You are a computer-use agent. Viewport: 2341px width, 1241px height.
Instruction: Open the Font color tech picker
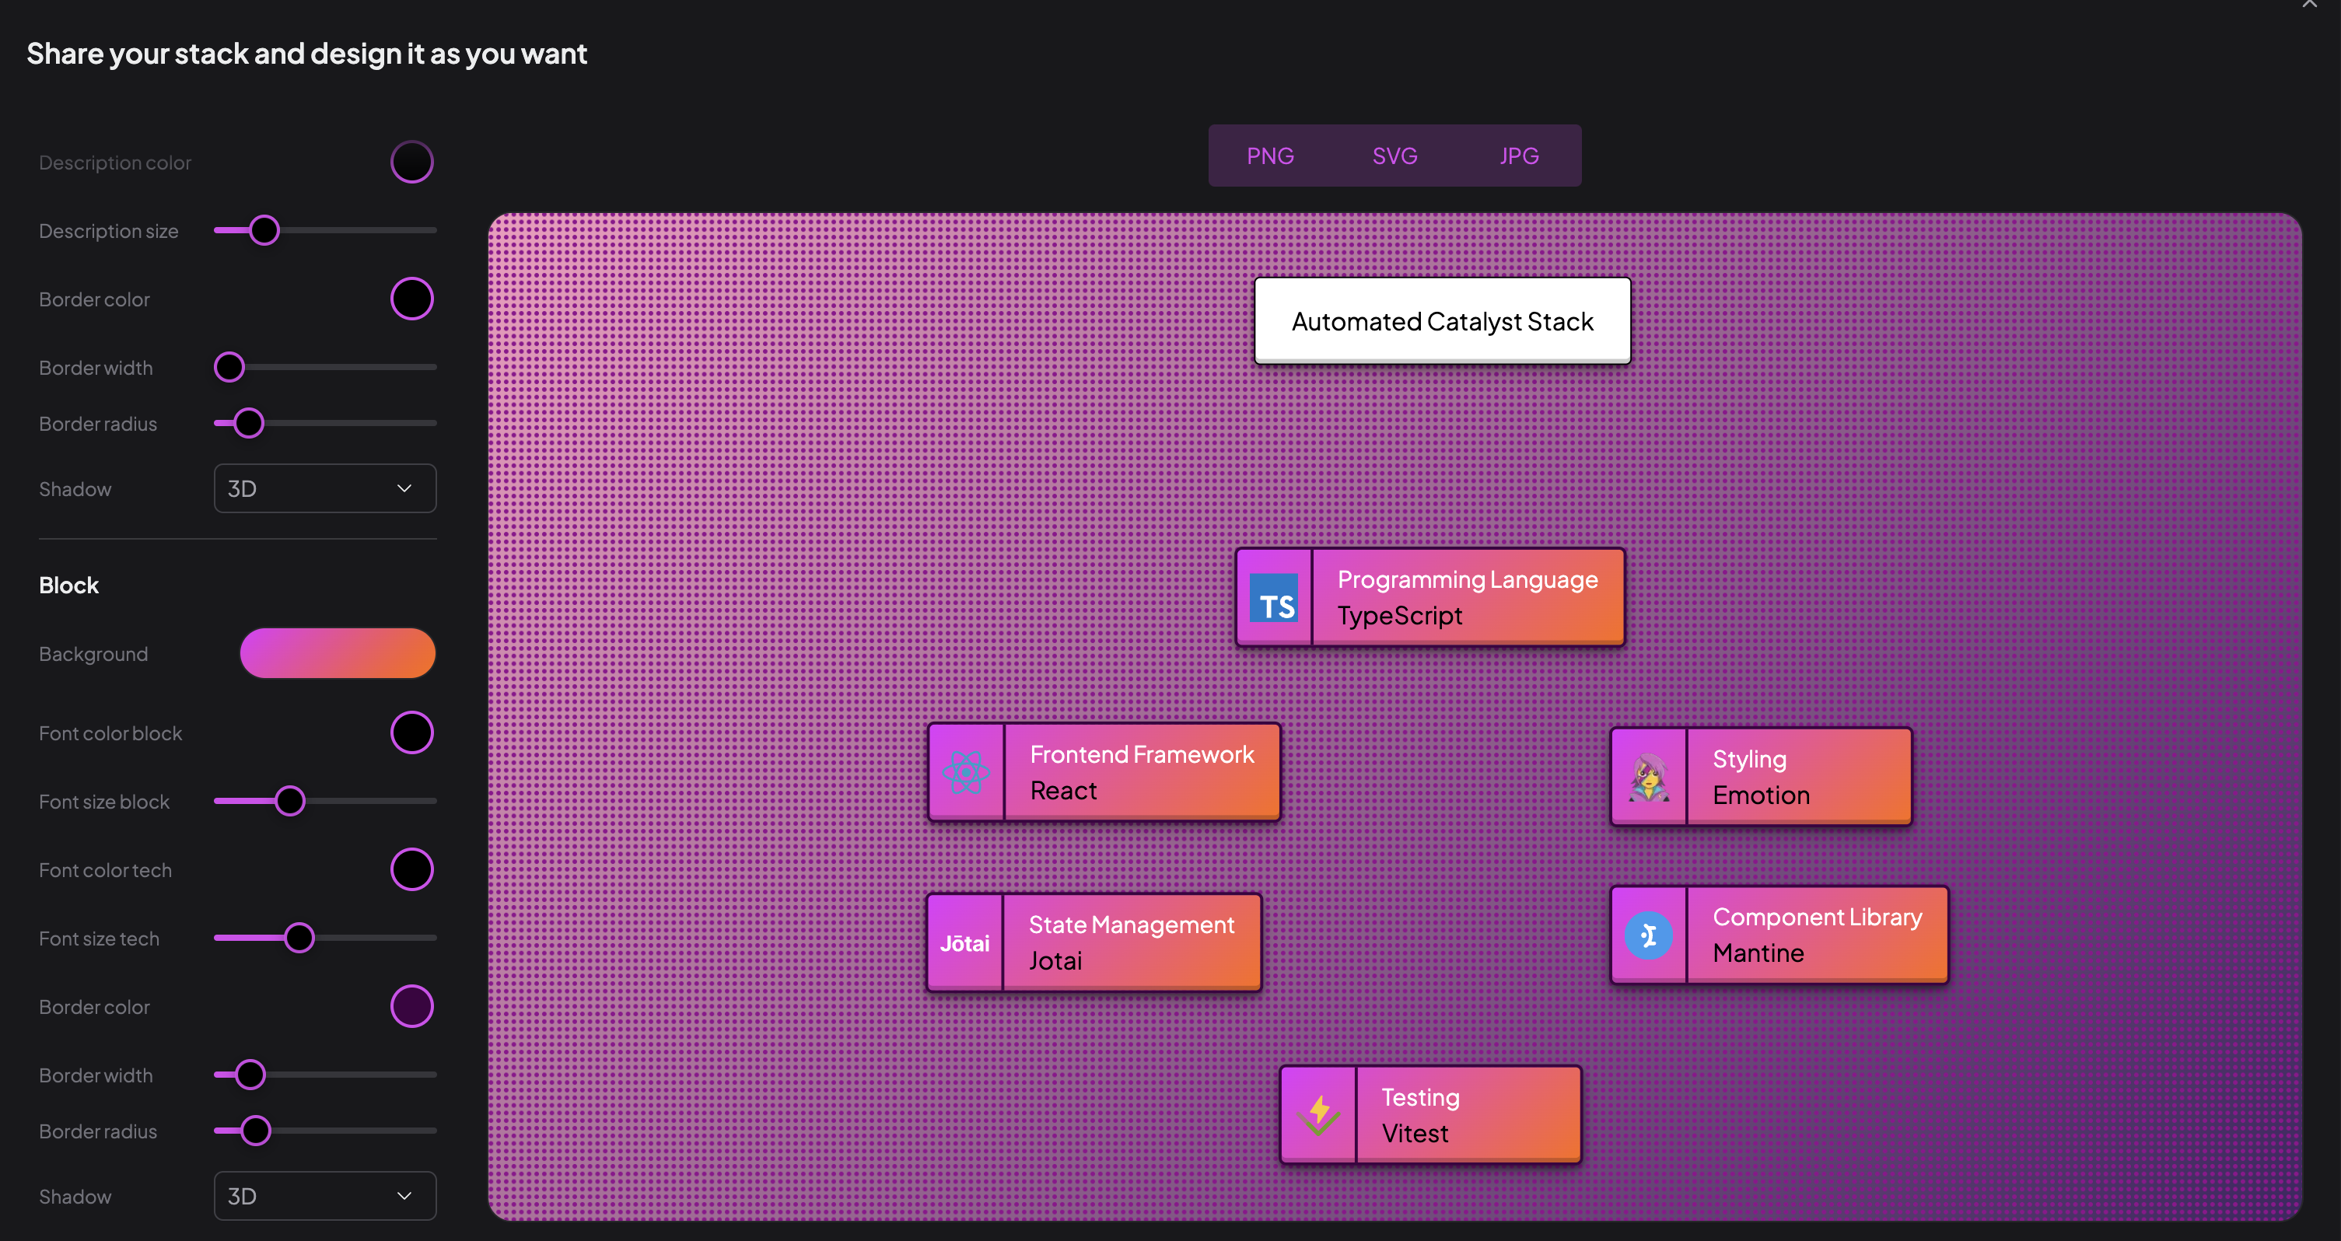[x=411, y=869]
